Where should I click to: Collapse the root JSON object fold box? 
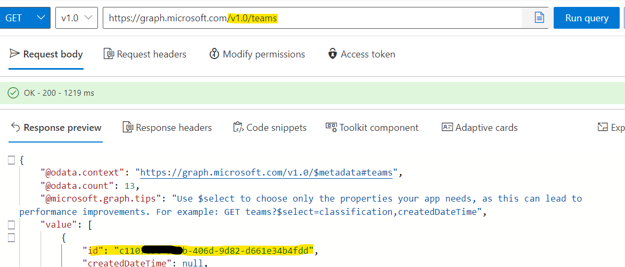11,161
